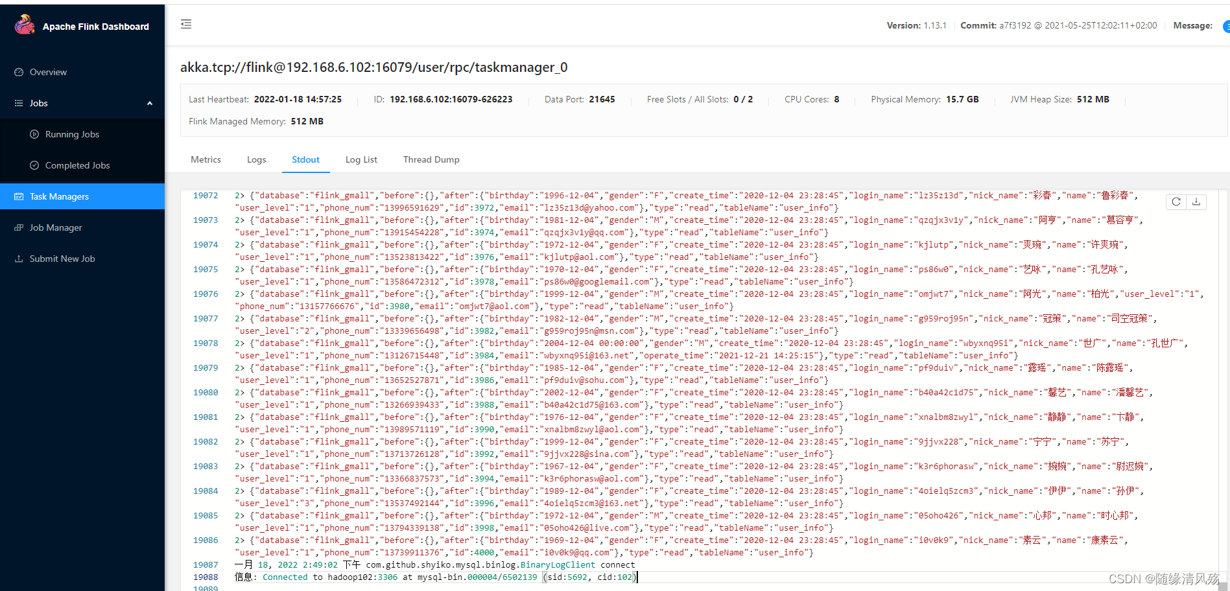This screenshot has height=591, width=1230.
Task: Click Free Slots value 0 / 2
Action: (743, 99)
